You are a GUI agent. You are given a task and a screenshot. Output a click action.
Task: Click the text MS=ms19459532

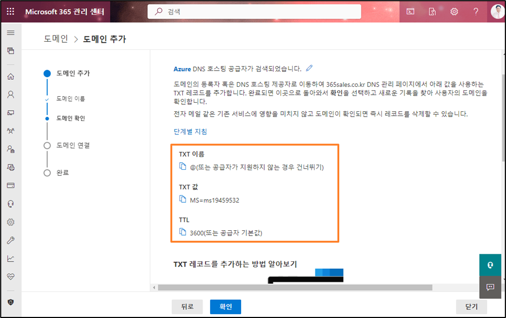point(214,200)
